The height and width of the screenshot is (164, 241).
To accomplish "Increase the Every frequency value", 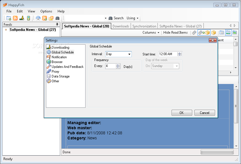I will (x=118, y=65).
